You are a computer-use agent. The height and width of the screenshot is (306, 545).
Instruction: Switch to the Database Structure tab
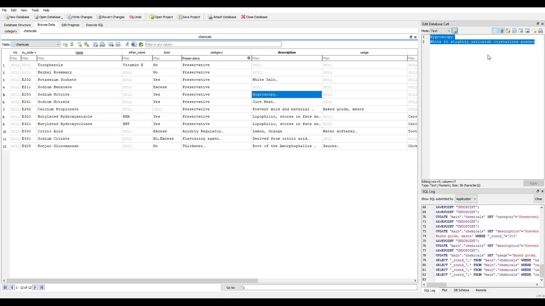click(x=17, y=25)
